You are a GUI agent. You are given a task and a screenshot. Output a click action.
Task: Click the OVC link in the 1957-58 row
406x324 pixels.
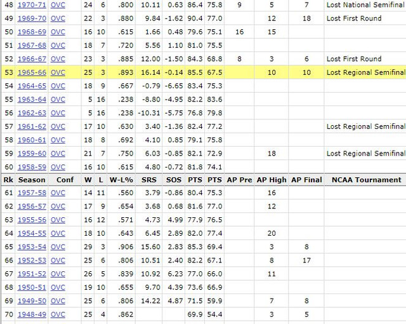click(58, 193)
